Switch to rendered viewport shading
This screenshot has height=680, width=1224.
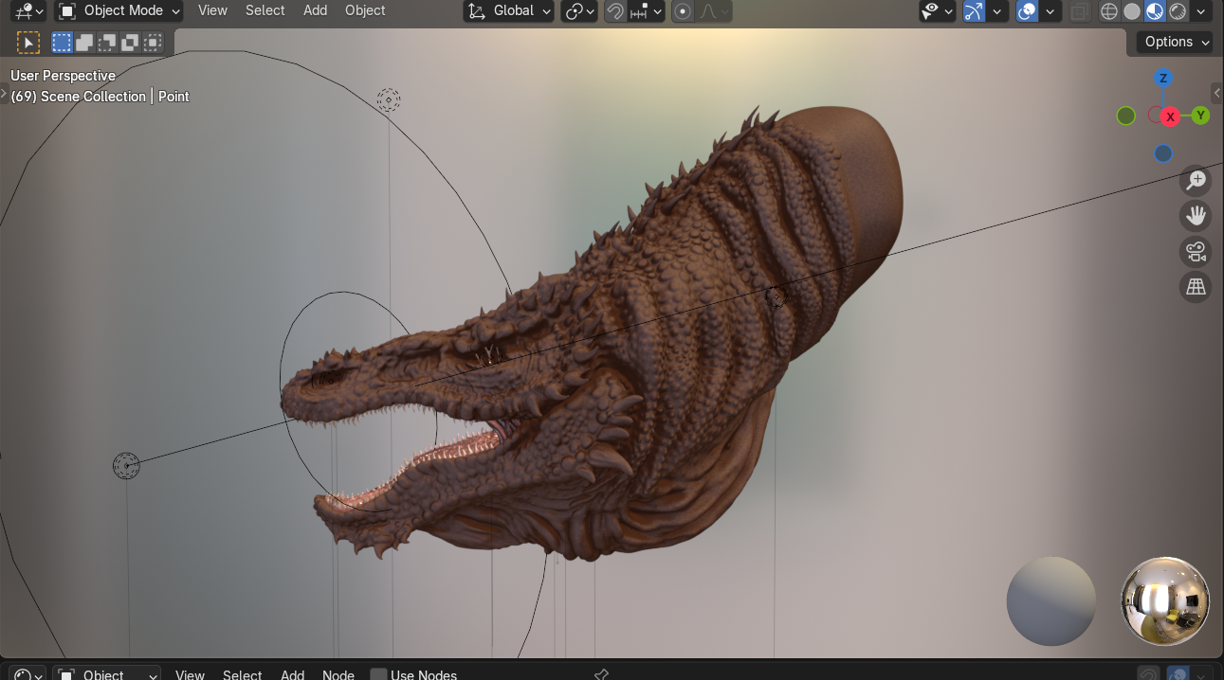(1178, 11)
